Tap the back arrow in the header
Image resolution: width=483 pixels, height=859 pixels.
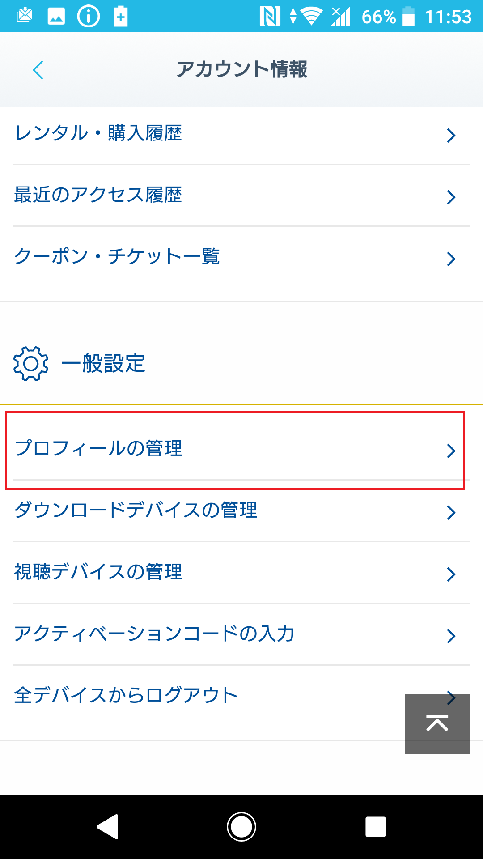coord(38,70)
